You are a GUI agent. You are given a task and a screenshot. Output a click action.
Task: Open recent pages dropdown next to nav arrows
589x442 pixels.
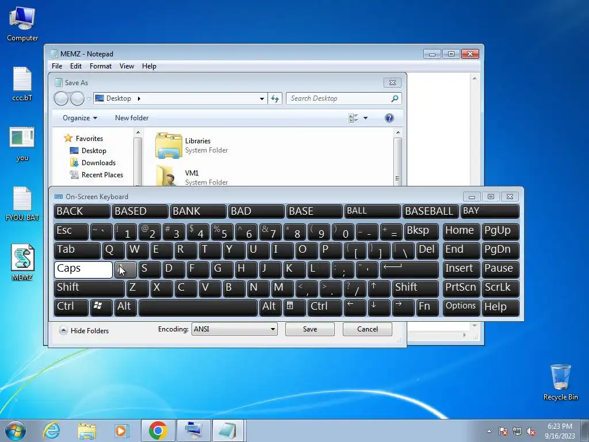tap(89, 98)
